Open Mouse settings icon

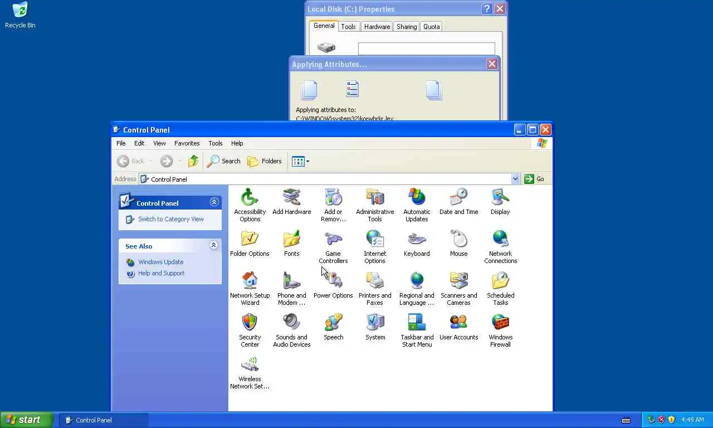click(458, 239)
